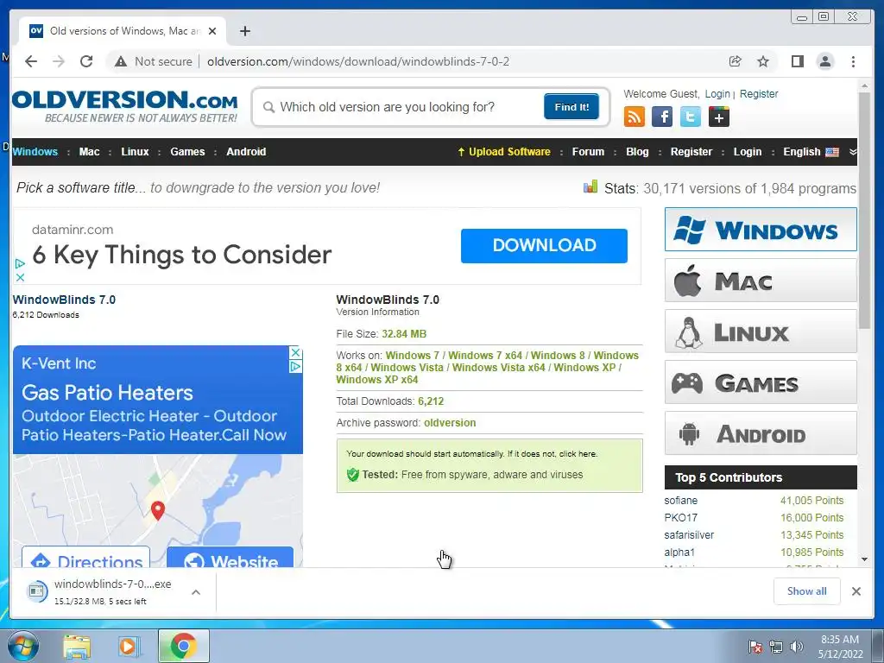
Task: Visit the Facebook page icon
Action: [662, 117]
